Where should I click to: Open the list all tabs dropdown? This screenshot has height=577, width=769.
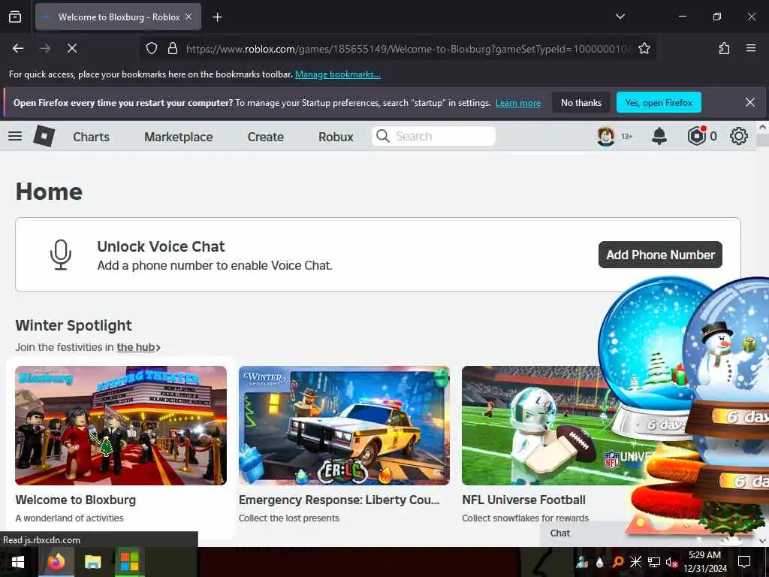[620, 17]
